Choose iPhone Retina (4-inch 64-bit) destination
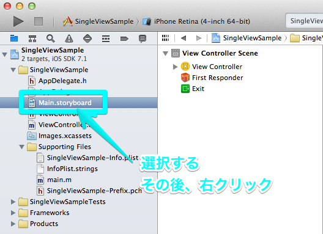This screenshot has height=234, width=323. pos(196,21)
